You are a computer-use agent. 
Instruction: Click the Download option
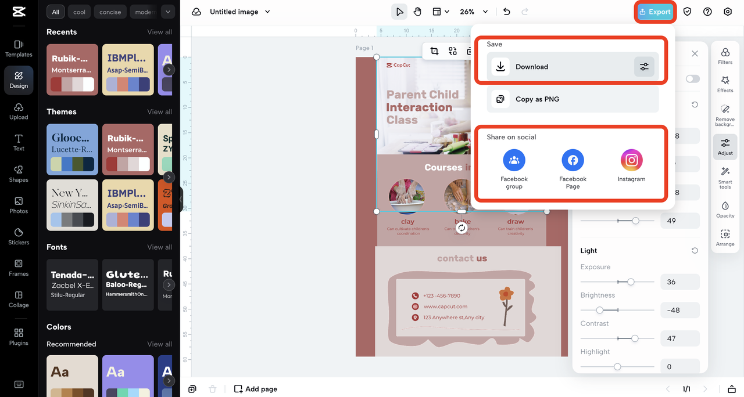click(573, 67)
